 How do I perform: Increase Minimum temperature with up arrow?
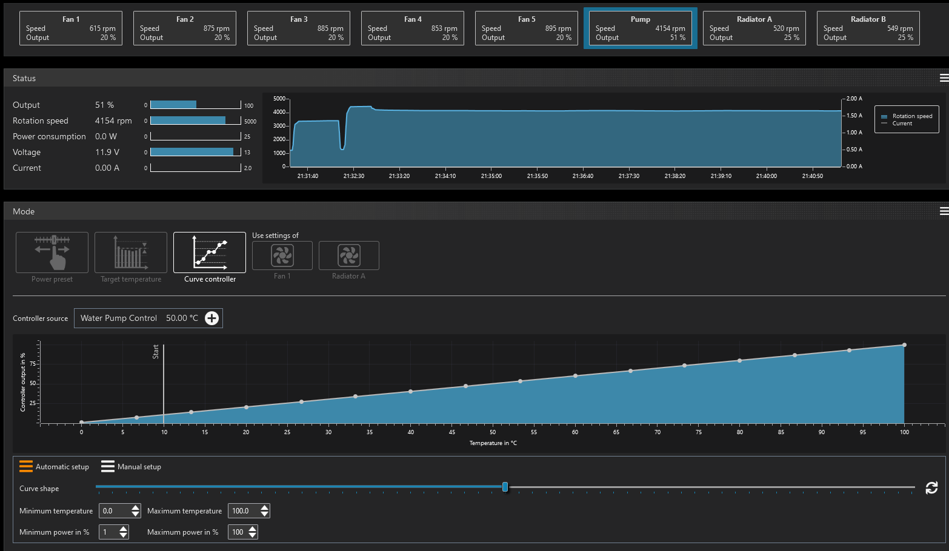136,507
